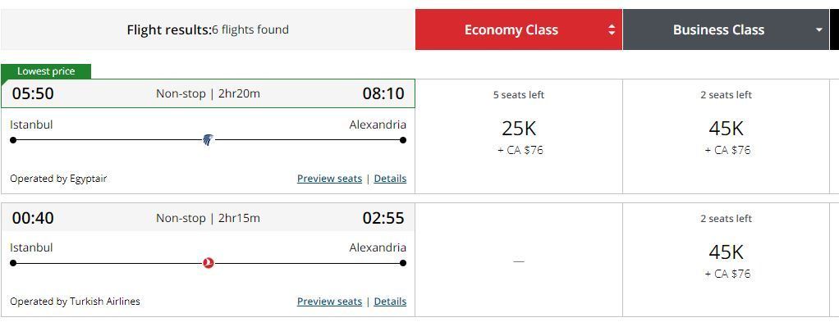Open Preview seats for Turkish Airlines flight
This screenshot has height=322, width=839.
330,302
